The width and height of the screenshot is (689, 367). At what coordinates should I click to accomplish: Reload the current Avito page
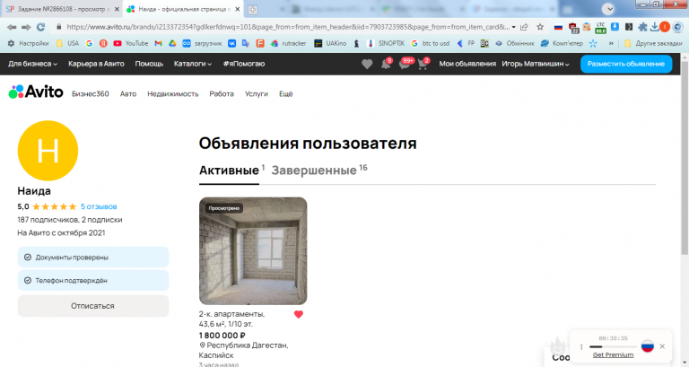click(x=41, y=27)
